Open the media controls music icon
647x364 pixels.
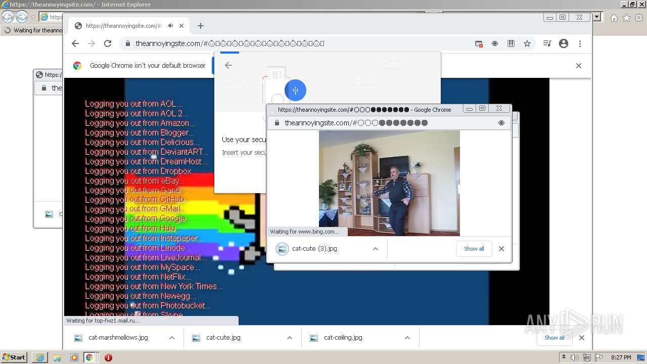tap(547, 43)
